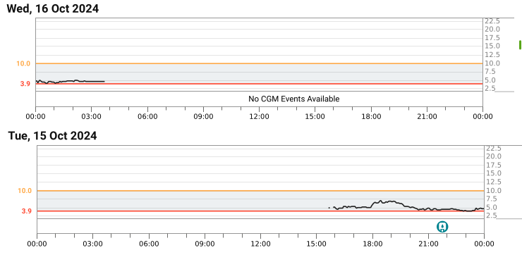Click the 20.0 axis value on 15 Oct chart
This screenshot has height=255, width=522.
(493, 156)
